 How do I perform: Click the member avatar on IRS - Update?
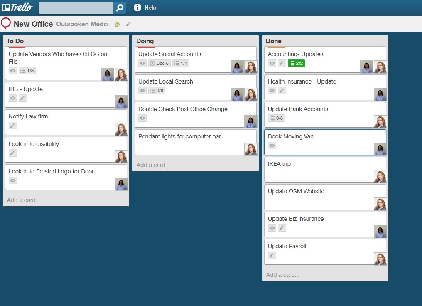tap(121, 102)
